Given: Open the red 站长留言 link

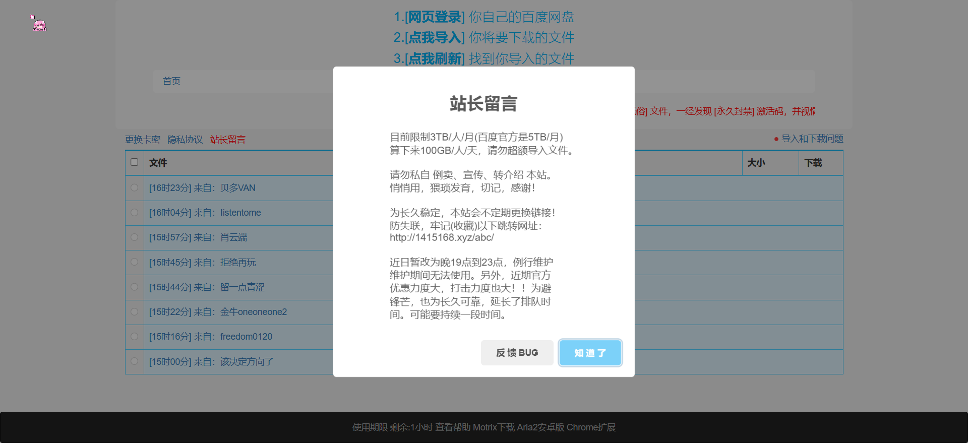Looking at the screenshot, I should click(228, 140).
